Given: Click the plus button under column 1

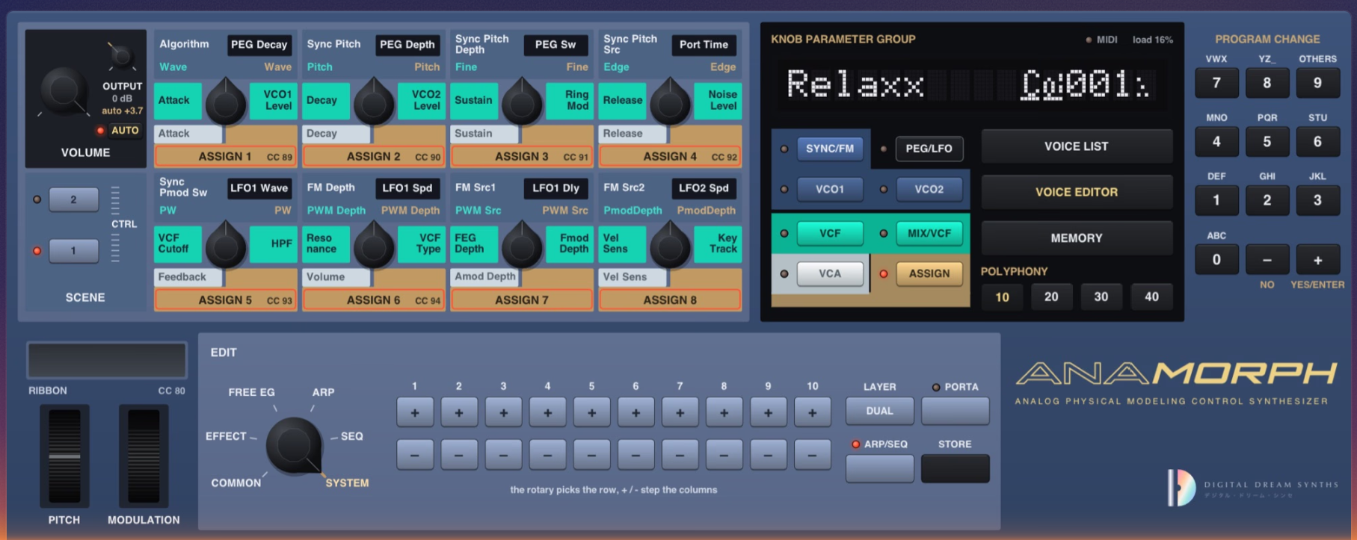Looking at the screenshot, I should [x=415, y=412].
